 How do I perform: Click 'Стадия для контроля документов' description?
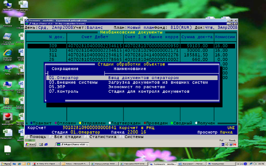pos(149,92)
